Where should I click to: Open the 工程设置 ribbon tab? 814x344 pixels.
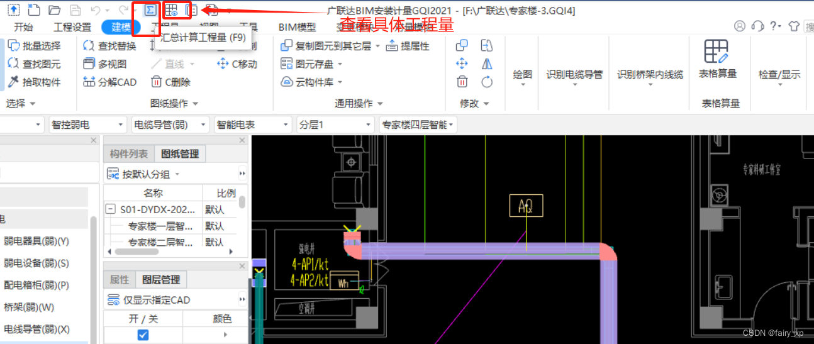pyautogui.click(x=72, y=27)
